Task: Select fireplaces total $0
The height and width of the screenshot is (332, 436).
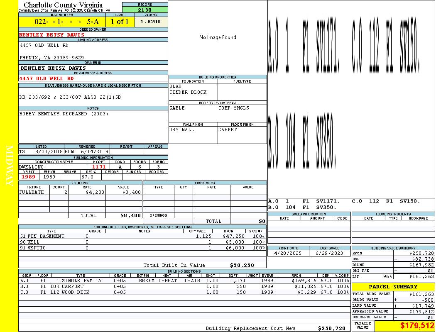Action: coord(262,222)
